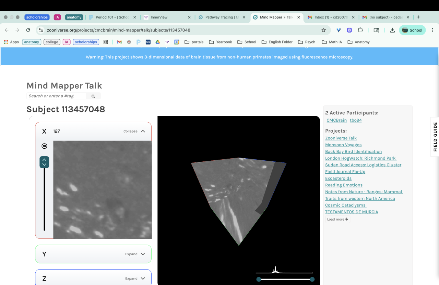Open the Gmail bookmark icon
Image resolution: width=439 pixels, height=285 pixels.
(119, 42)
